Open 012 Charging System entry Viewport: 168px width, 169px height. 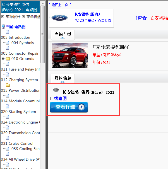(20, 80)
